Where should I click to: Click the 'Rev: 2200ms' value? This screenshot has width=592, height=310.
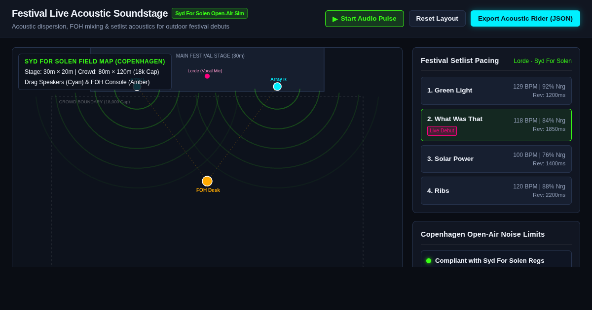point(549,195)
